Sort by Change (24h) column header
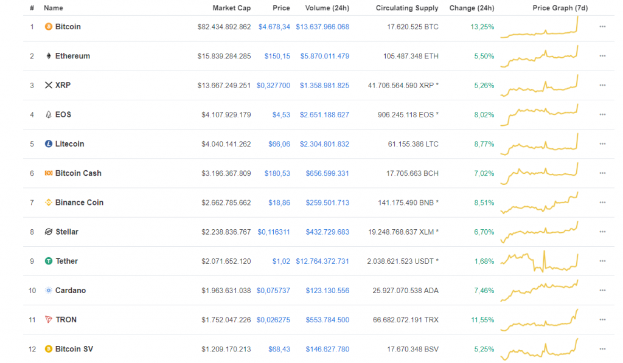Screen dimensions: 623x363 (472, 8)
